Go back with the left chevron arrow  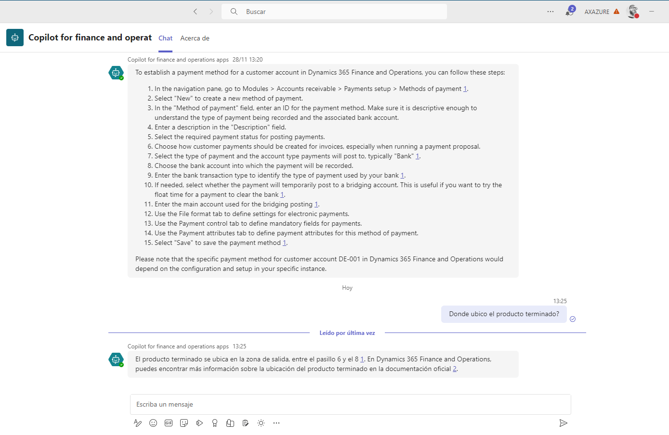pyautogui.click(x=195, y=12)
